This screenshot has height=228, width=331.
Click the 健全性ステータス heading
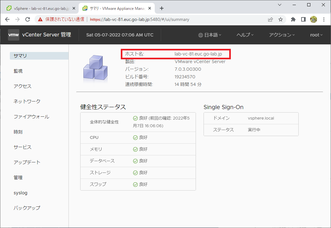click(103, 107)
